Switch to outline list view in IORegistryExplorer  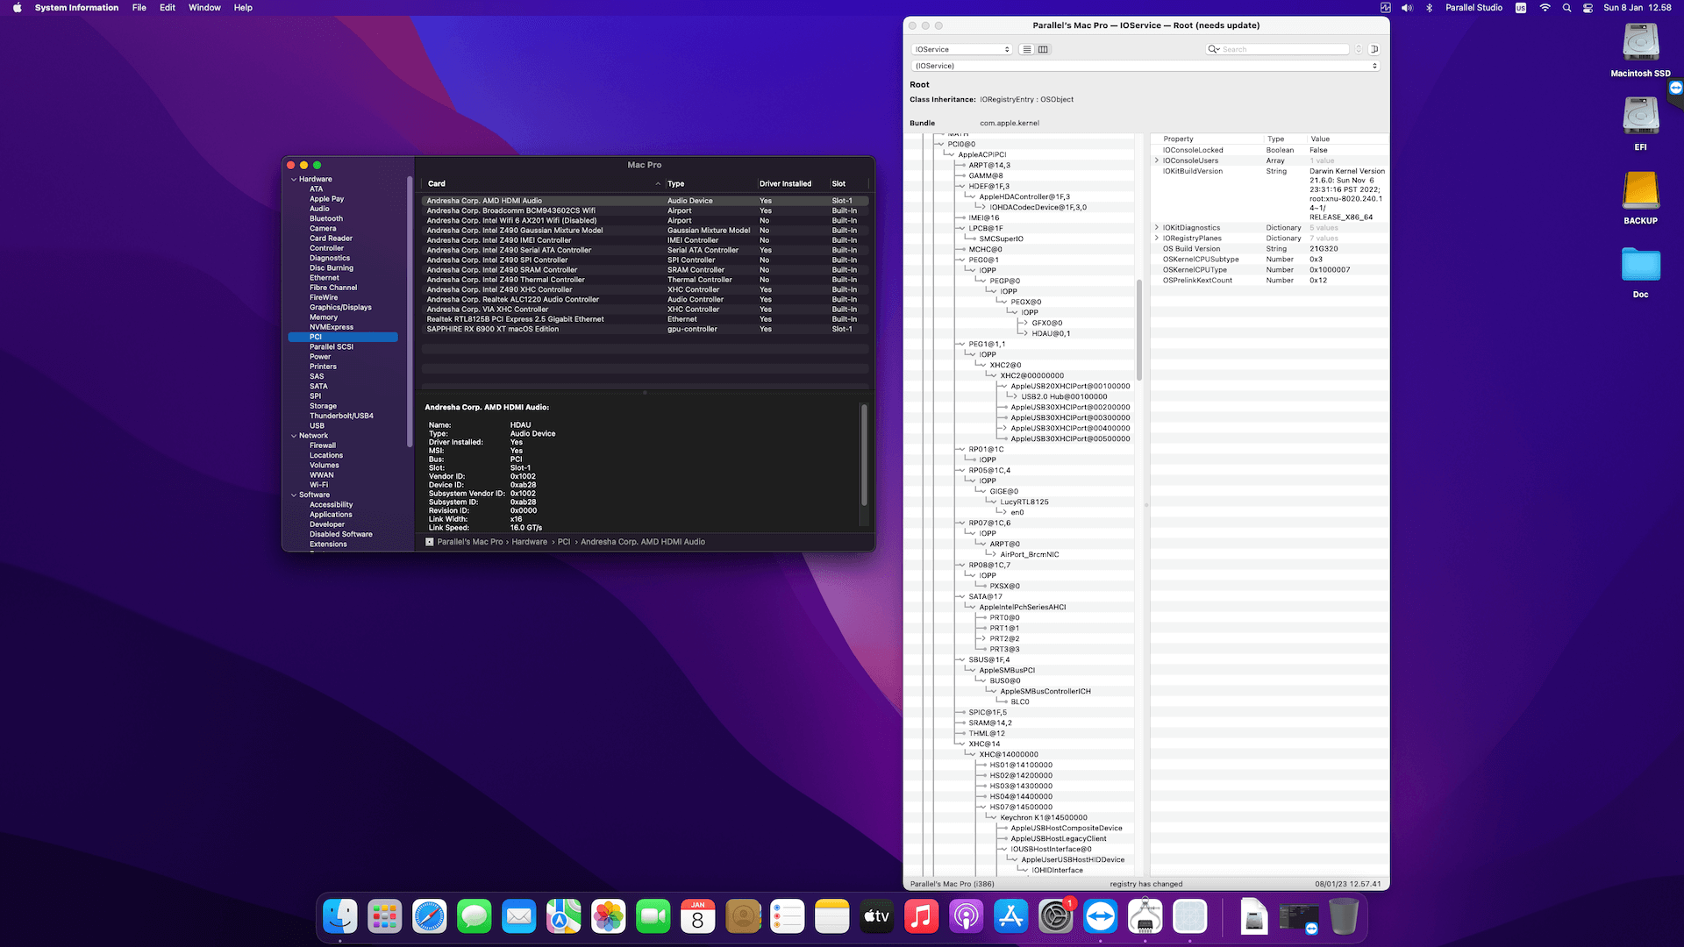point(1027,49)
